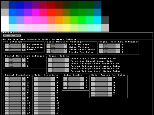The width and height of the screenshot is (154, 115).
Task: Increase Clocks Per Color with plus button
Action: click(x=65, y=52)
